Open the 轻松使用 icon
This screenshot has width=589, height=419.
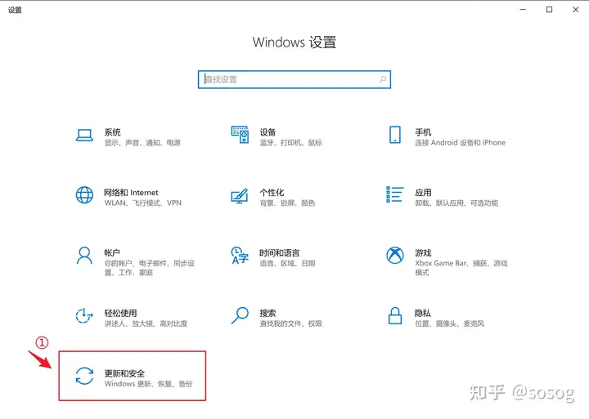coord(84,315)
